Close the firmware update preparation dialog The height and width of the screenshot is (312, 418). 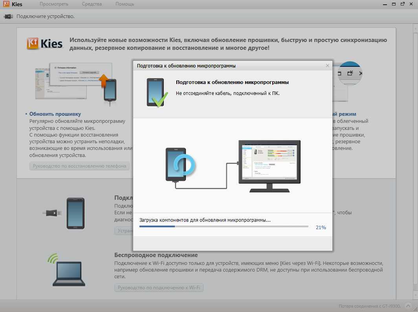pyautogui.click(x=328, y=66)
